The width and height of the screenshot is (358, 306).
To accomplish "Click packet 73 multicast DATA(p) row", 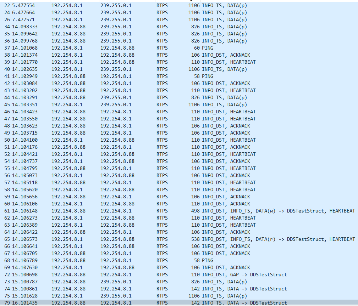I will point(142,282).
